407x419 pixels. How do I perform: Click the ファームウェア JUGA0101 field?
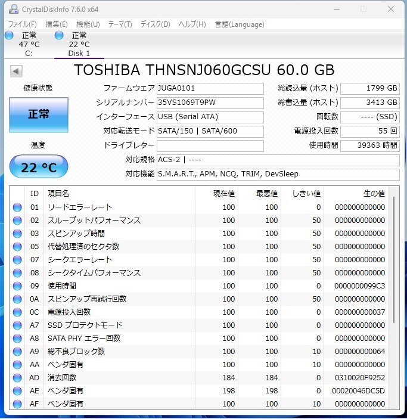[210, 89]
